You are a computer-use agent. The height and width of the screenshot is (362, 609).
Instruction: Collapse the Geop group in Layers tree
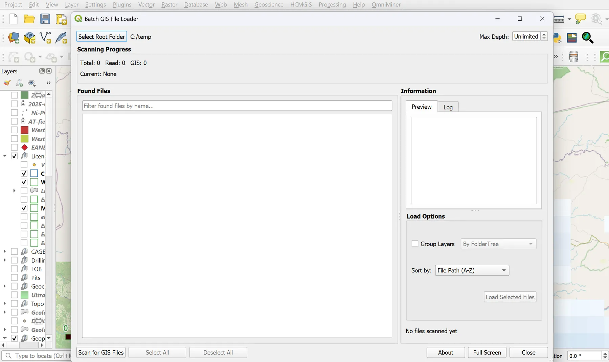pos(5,338)
